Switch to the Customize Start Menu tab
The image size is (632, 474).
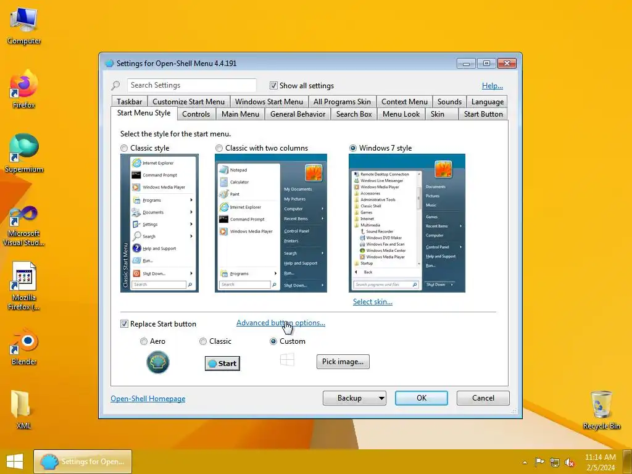click(189, 102)
